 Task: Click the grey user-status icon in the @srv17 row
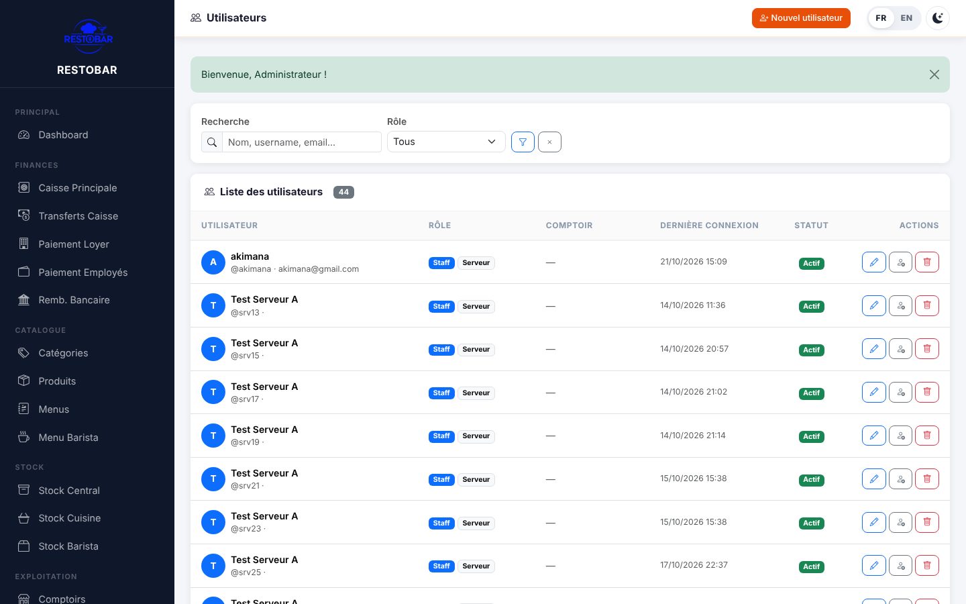[x=900, y=392]
